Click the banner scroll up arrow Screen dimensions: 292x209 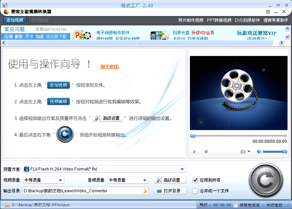[287, 29]
